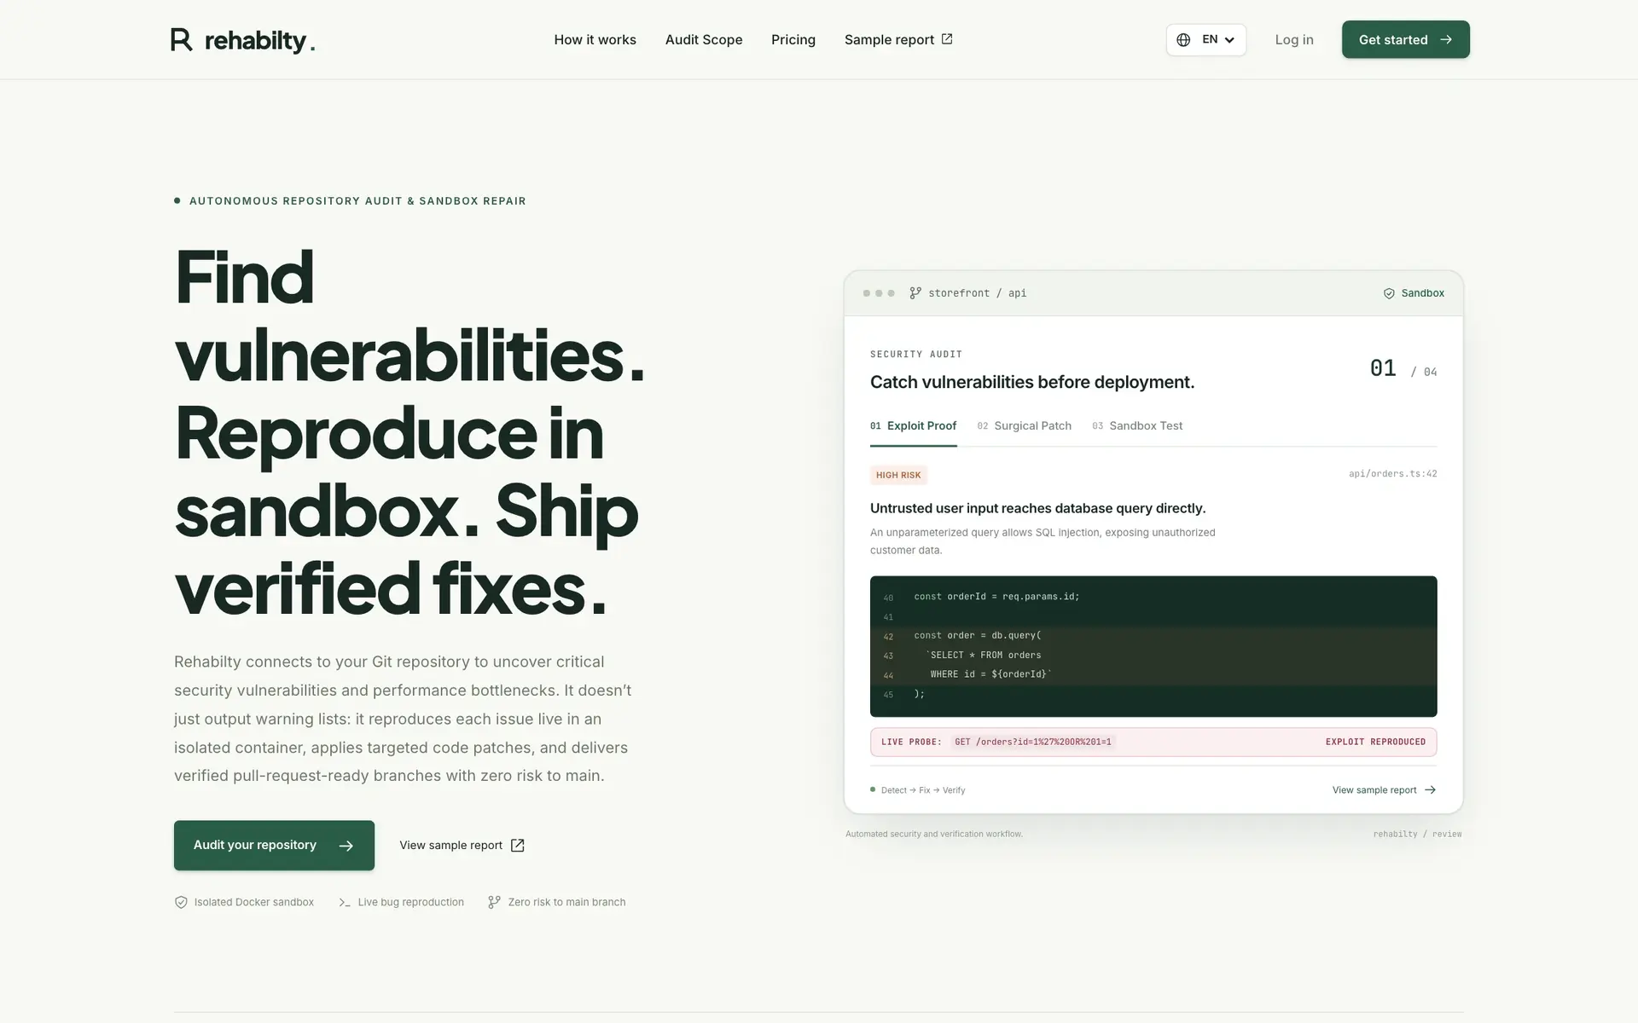Select the 01 Exploit Proof tab
The image size is (1638, 1023).
pyautogui.click(x=913, y=426)
